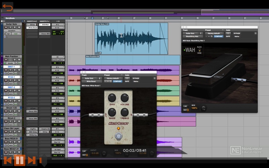The width and height of the screenshot is (269, 168).
Task: Go back using the orange return arrow
Action: point(7,8)
